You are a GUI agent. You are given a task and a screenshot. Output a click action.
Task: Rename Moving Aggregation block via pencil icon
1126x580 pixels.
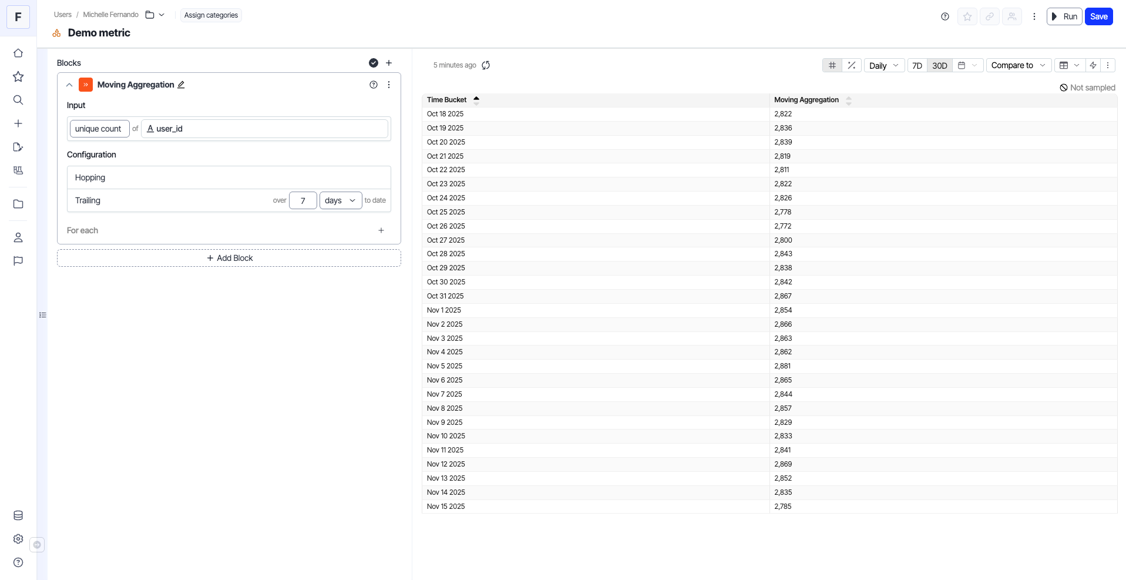pyautogui.click(x=181, y=85)
